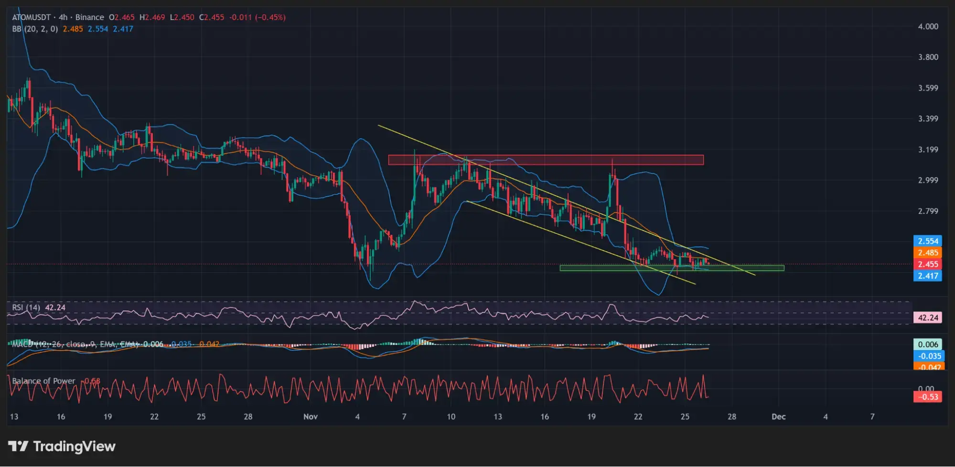Click Nov on the time axis
The image size is (955, 467).
click(311, 416)
